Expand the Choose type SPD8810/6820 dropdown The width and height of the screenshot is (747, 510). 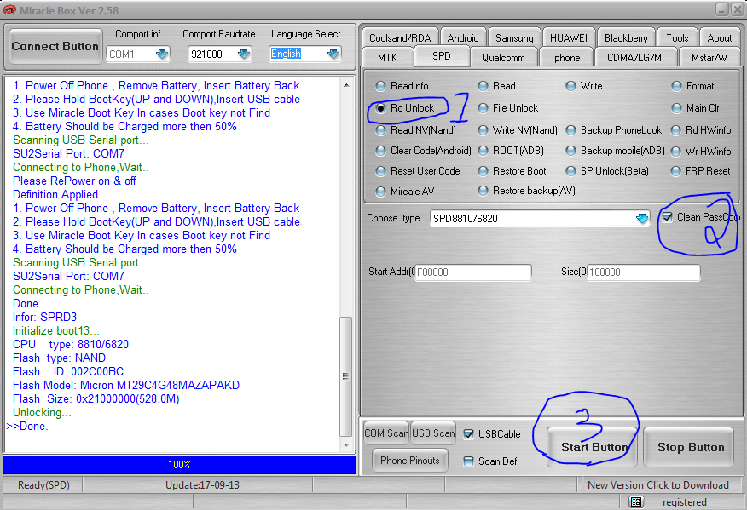[642, 218]
